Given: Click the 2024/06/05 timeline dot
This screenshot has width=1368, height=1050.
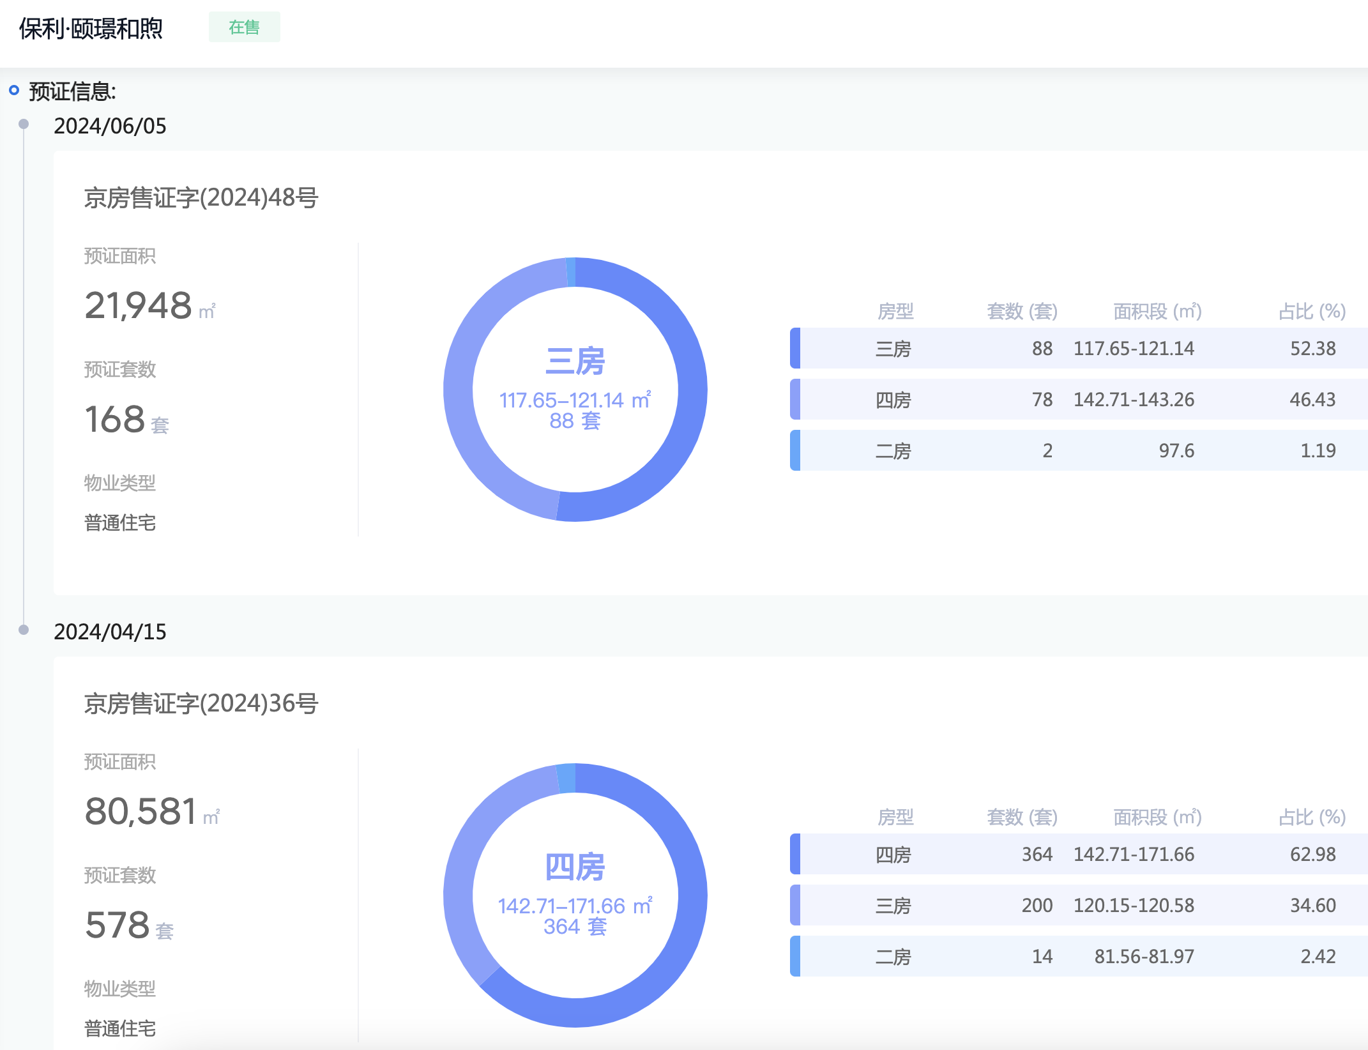Looking at the screenshot, I should pyautogui.click(x=24, y=124).
